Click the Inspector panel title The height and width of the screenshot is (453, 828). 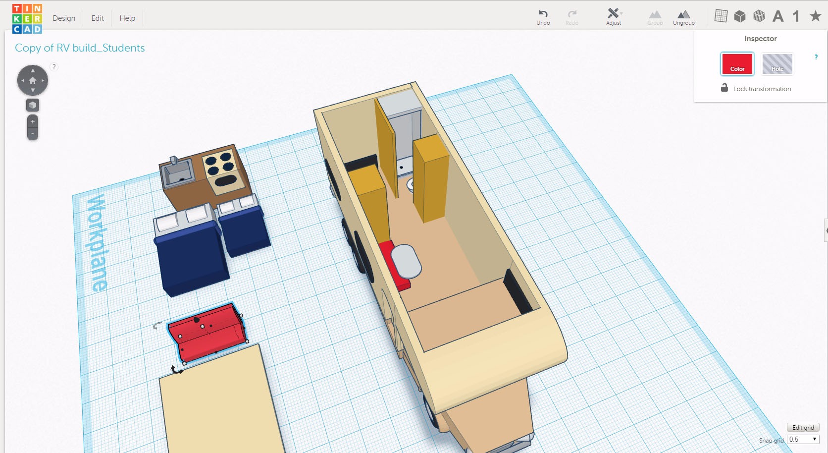[x=760, y=39]
